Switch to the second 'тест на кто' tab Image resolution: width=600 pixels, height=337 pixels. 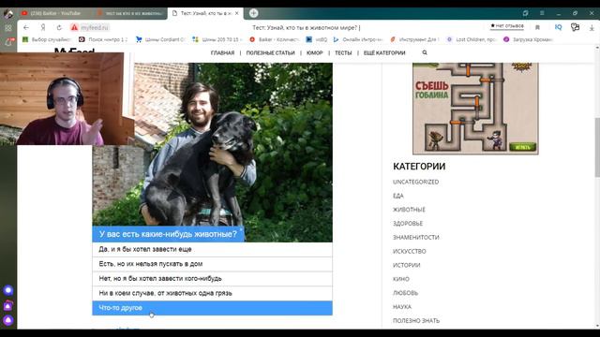click(130, 13)
